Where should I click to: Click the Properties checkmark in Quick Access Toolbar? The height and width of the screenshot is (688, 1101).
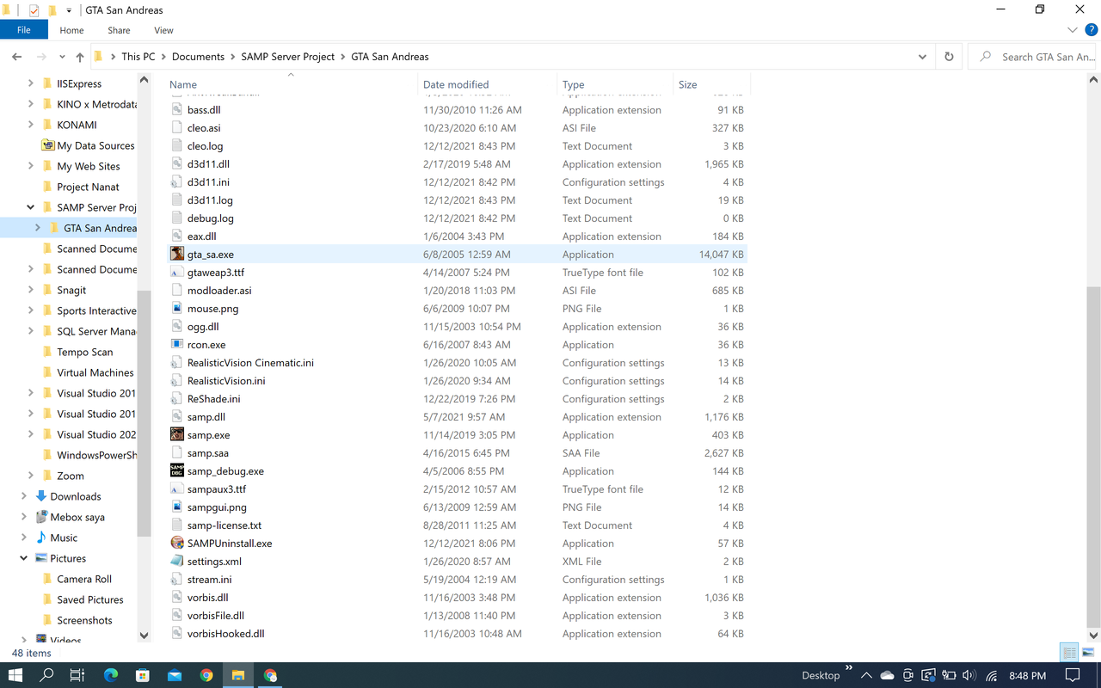(34, 10)
